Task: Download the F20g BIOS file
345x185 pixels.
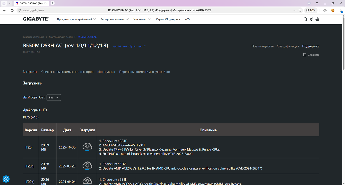Action: coord(87,166)
